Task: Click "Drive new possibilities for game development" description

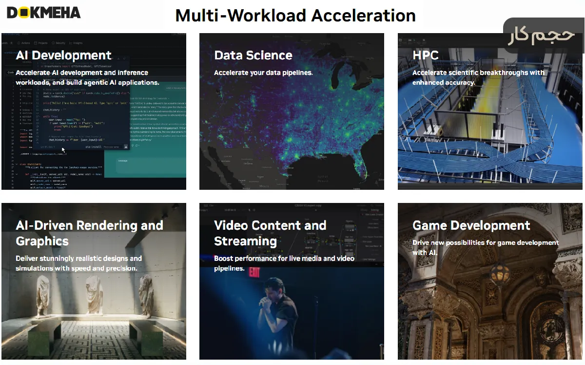Action: (485, 243)
